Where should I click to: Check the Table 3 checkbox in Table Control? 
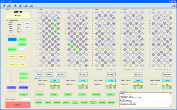pyautogui.click(x=7, y=78)
